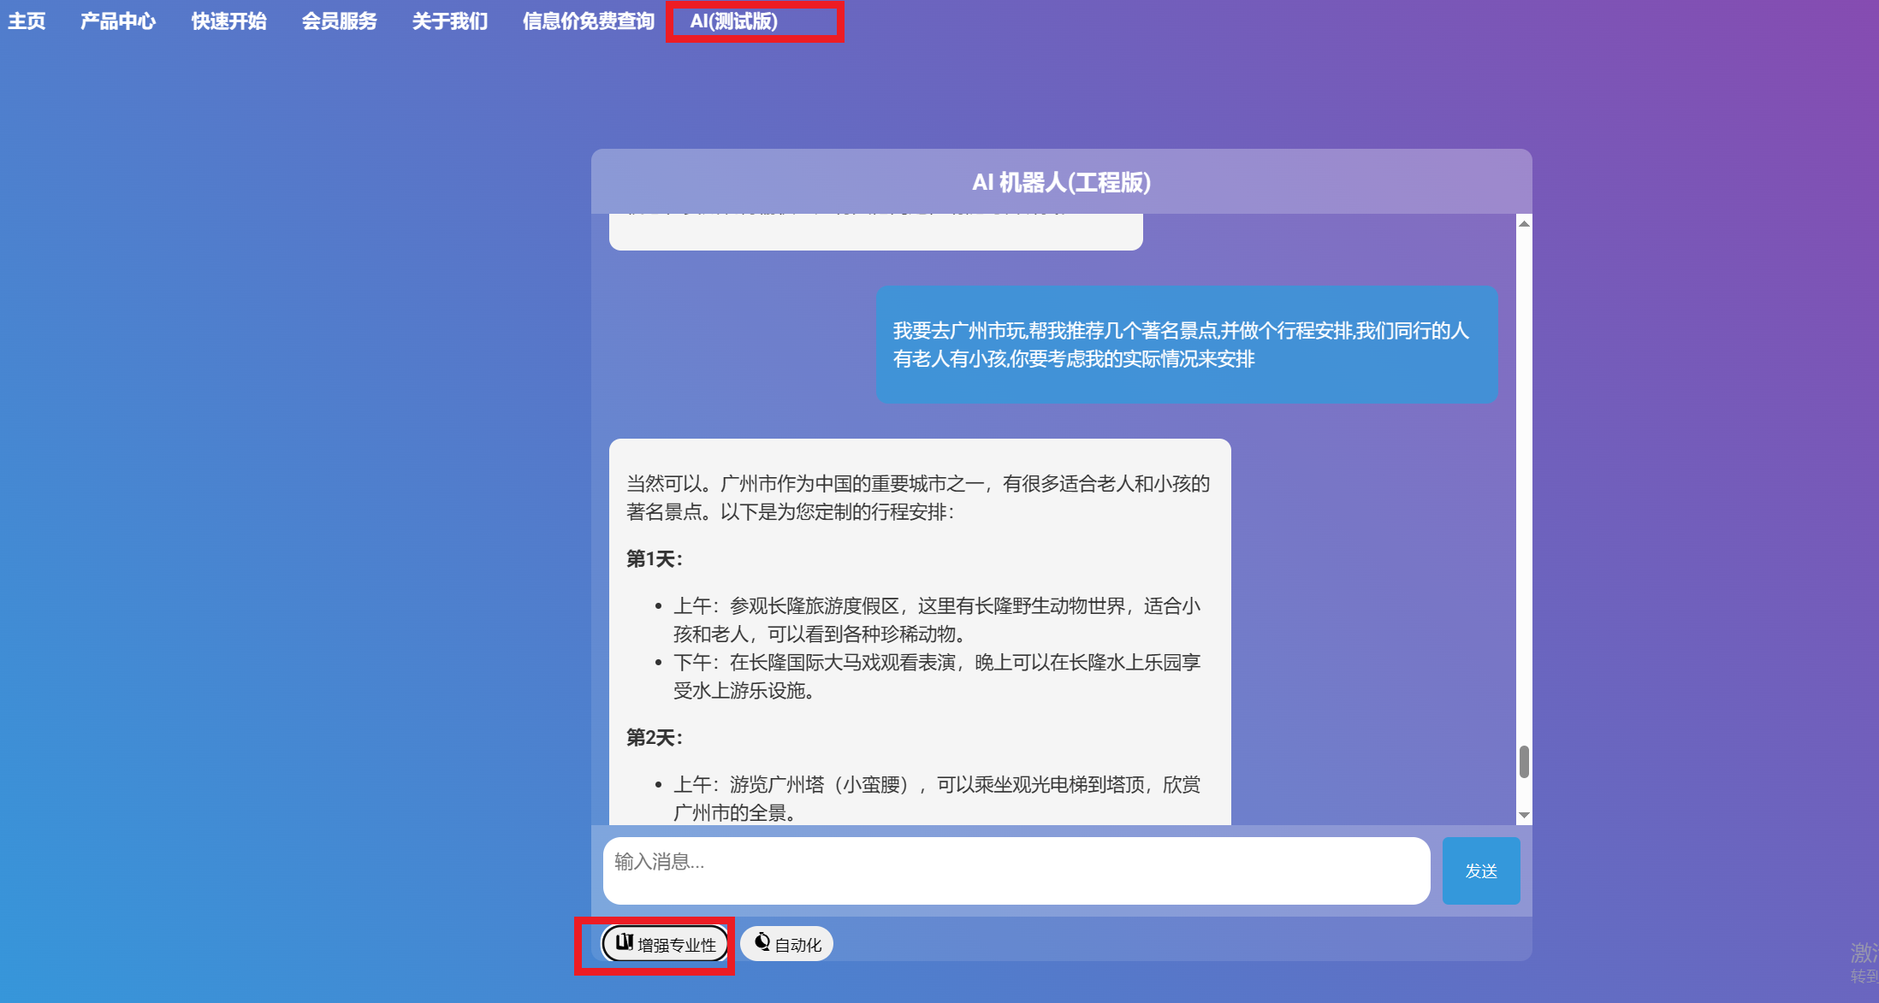Toggle the 自动化 option button
Viewport: 1879px width, 1003px height.
787,944
